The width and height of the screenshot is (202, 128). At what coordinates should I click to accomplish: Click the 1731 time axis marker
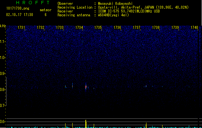click(x=21, y=28)
